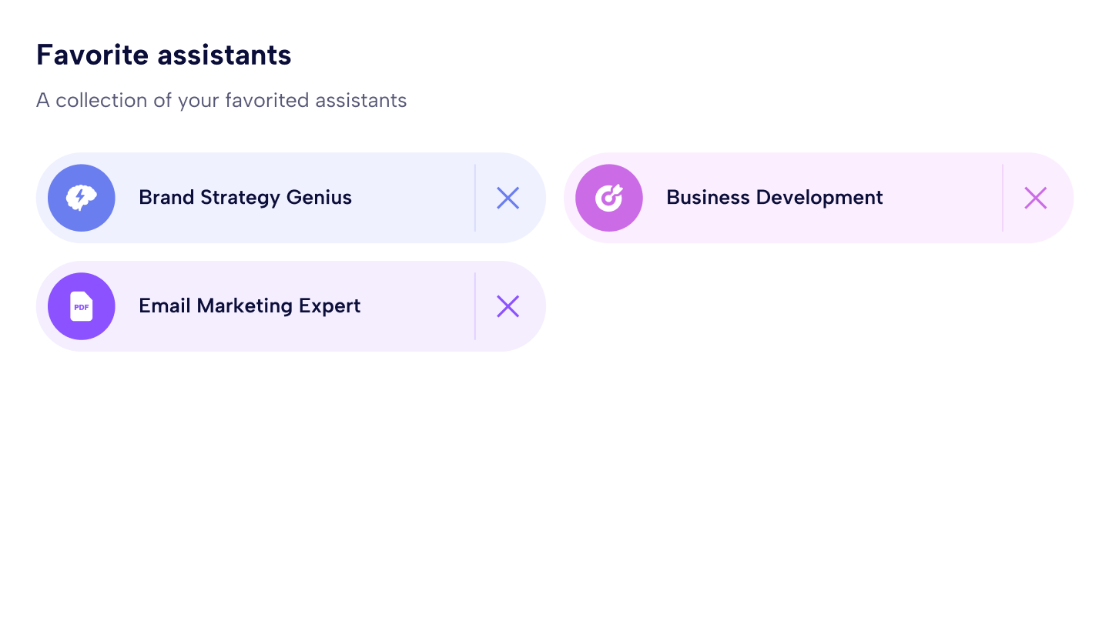Click divider line in Business Development card

tap(1003, 198)
